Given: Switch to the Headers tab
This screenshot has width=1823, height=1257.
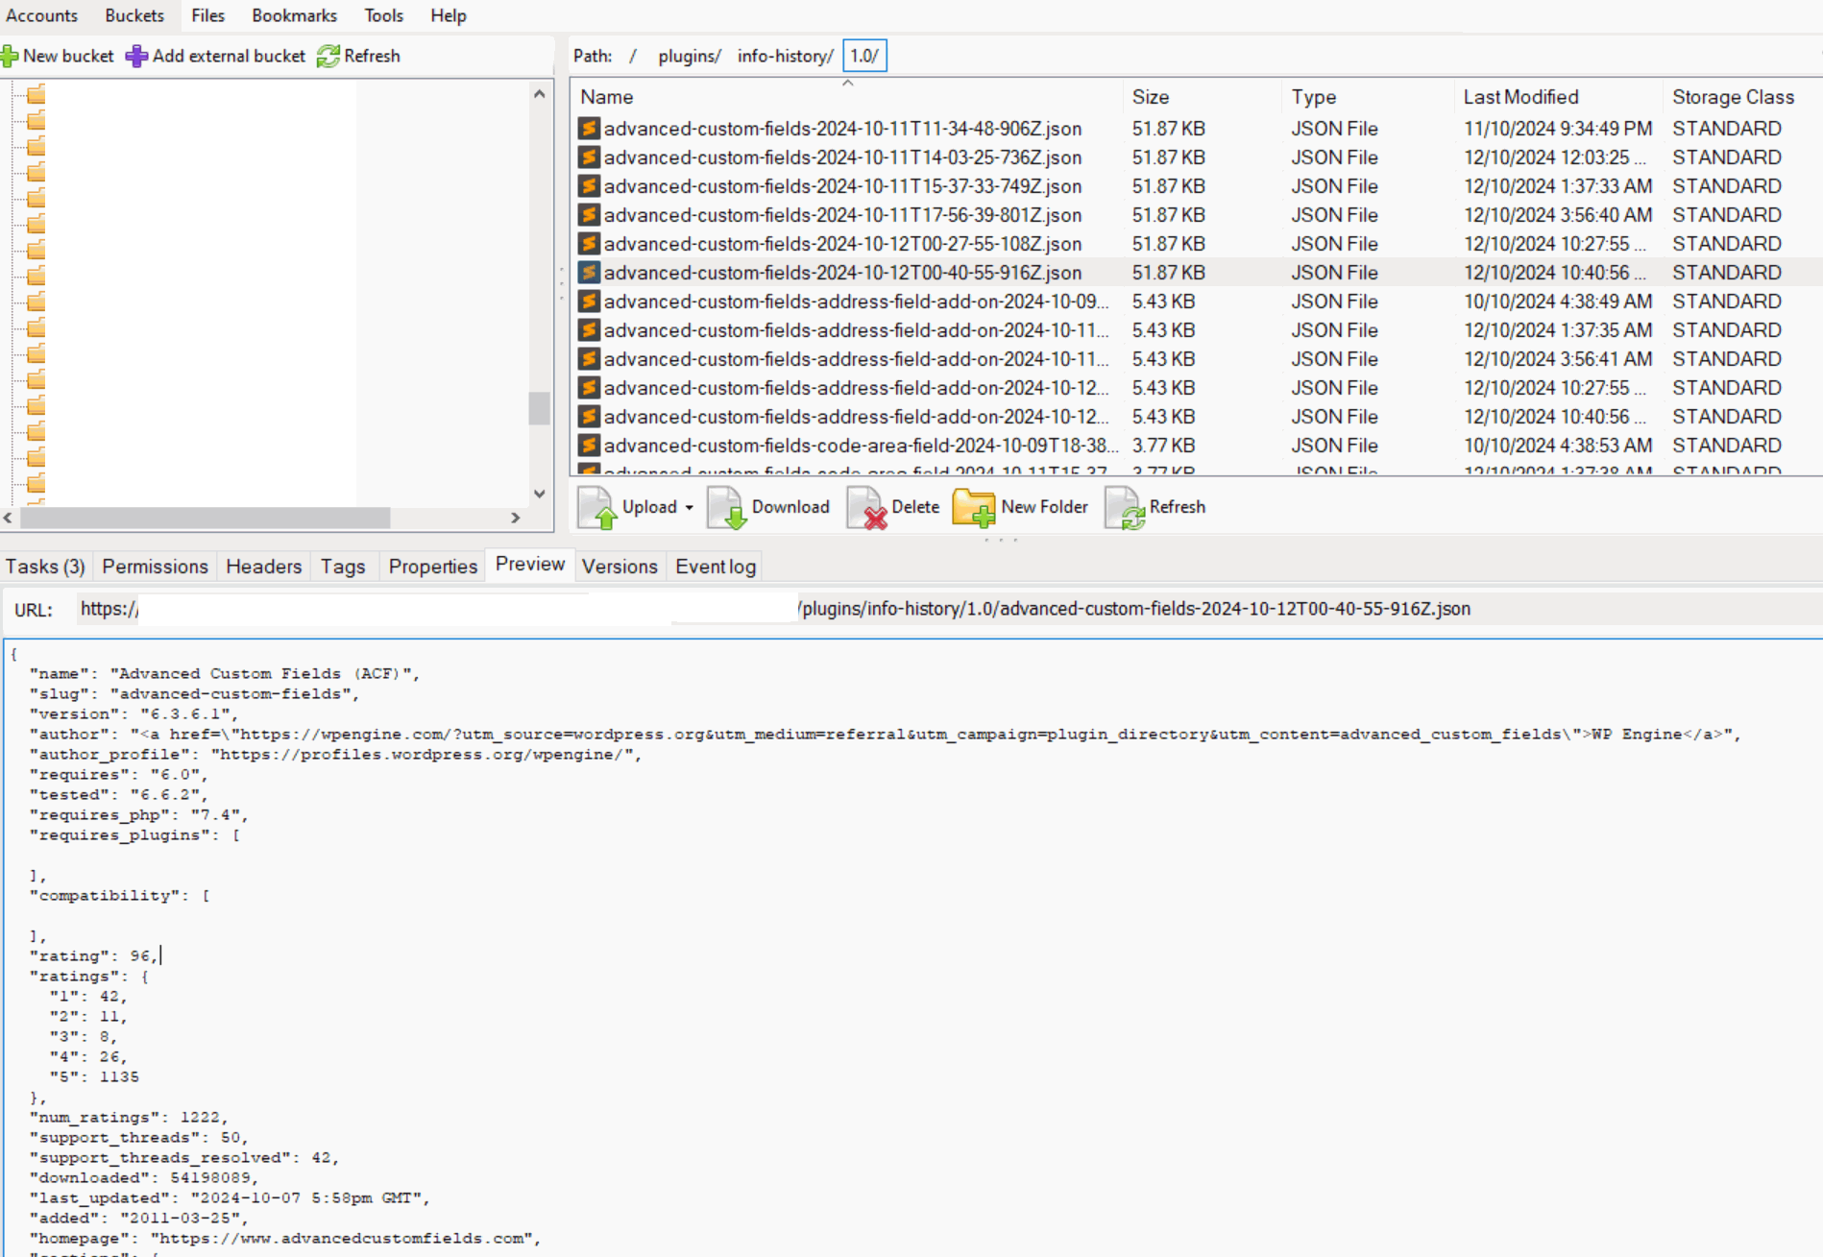Looking at the screenshot, I should (263, 567).
